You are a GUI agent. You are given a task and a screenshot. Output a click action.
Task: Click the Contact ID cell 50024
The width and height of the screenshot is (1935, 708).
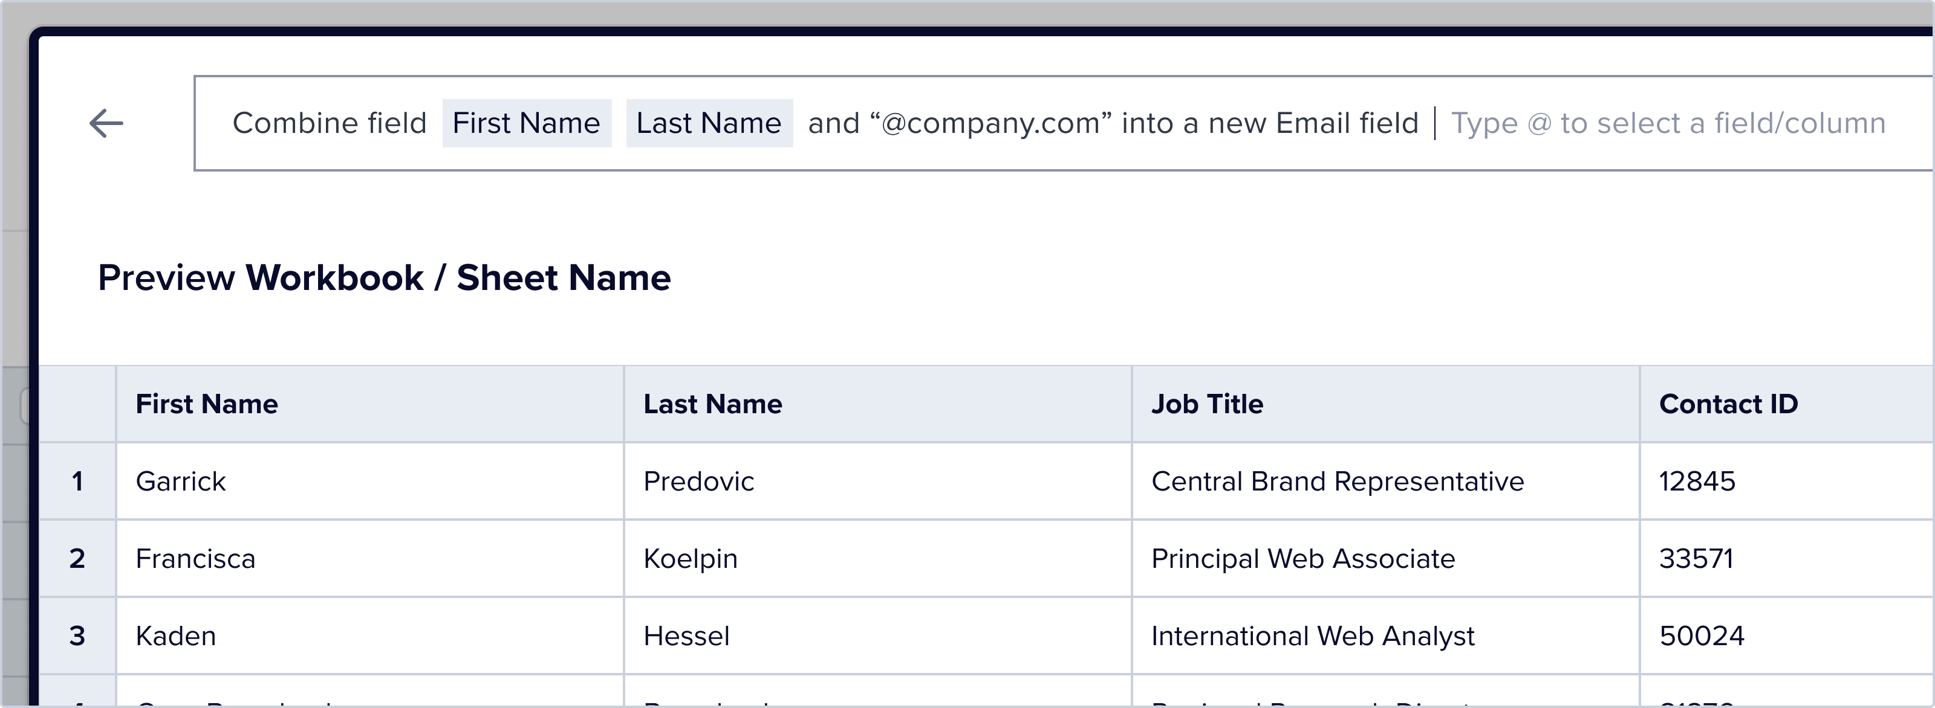[1702, 636]
